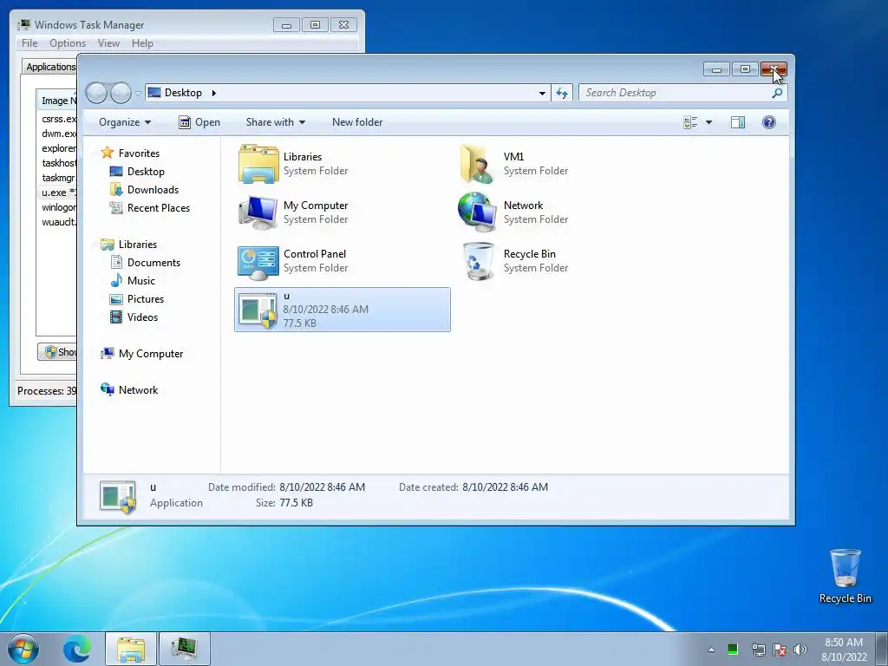Open Task Manager Help menu

[142, 43]
